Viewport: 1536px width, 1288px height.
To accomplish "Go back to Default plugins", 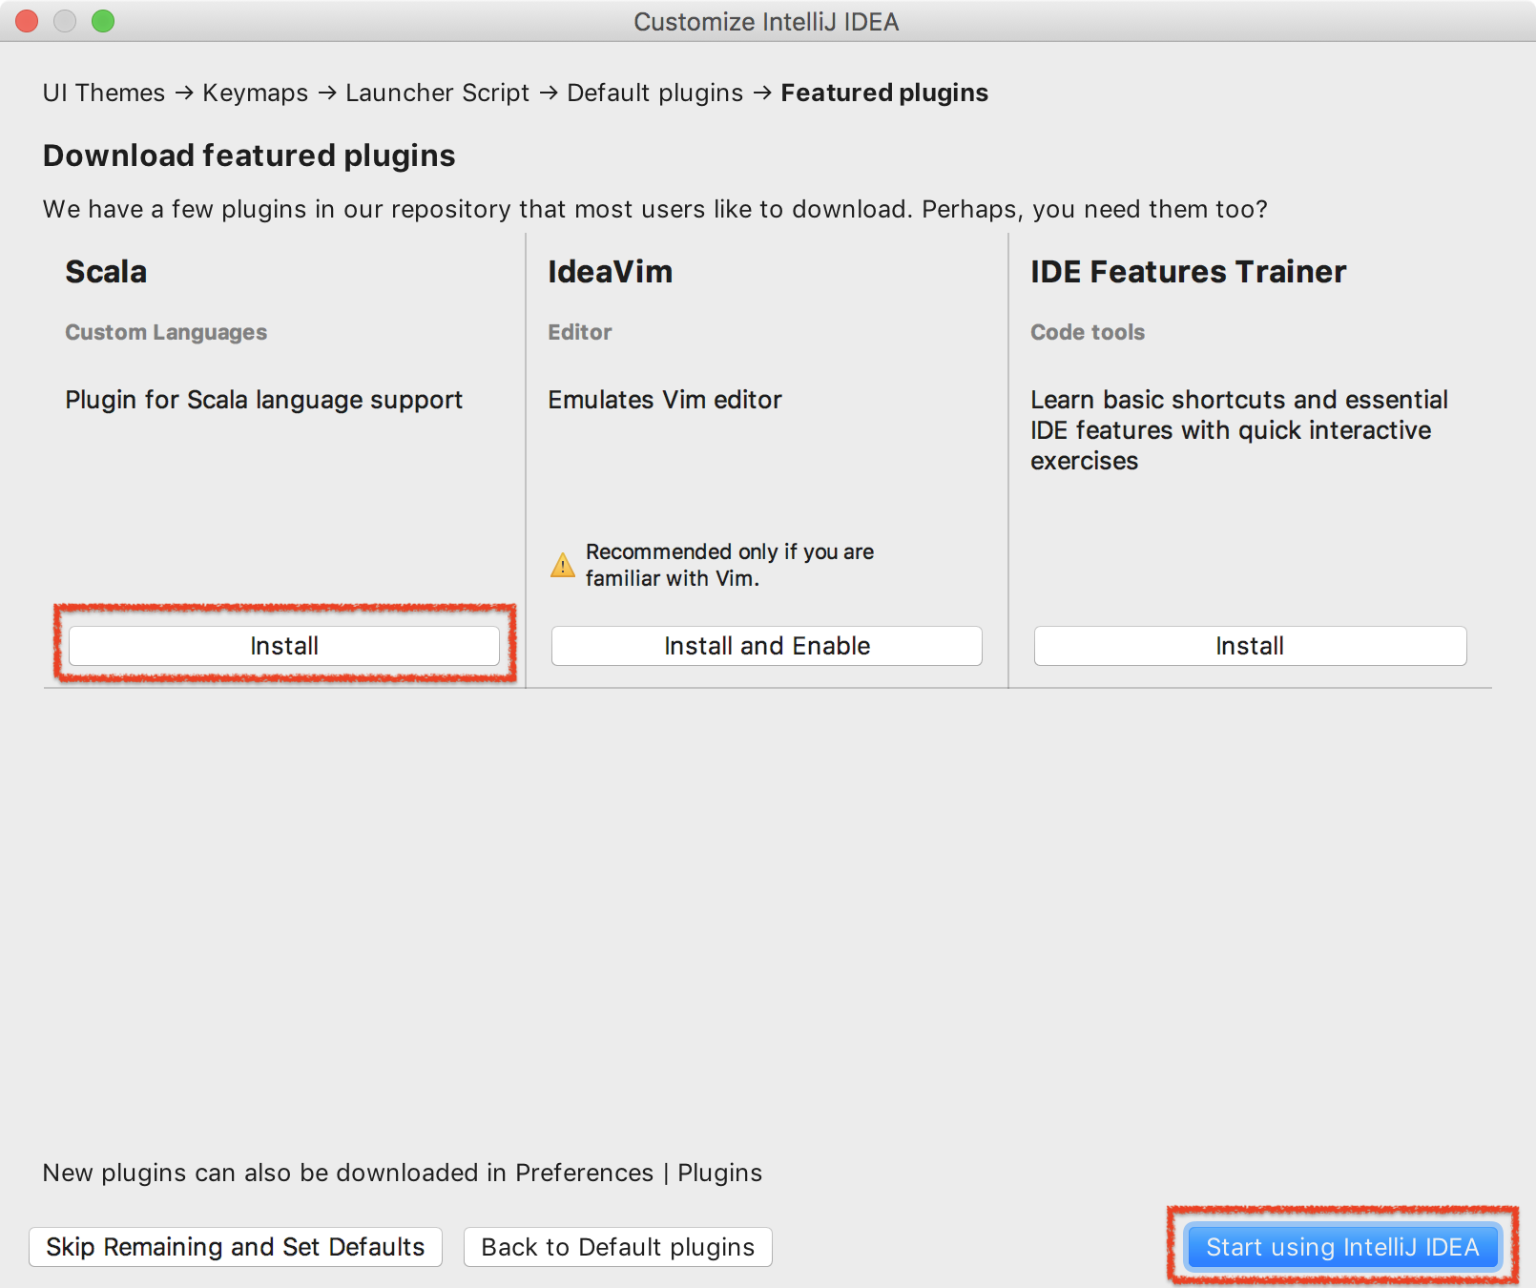I will 618,1247.
